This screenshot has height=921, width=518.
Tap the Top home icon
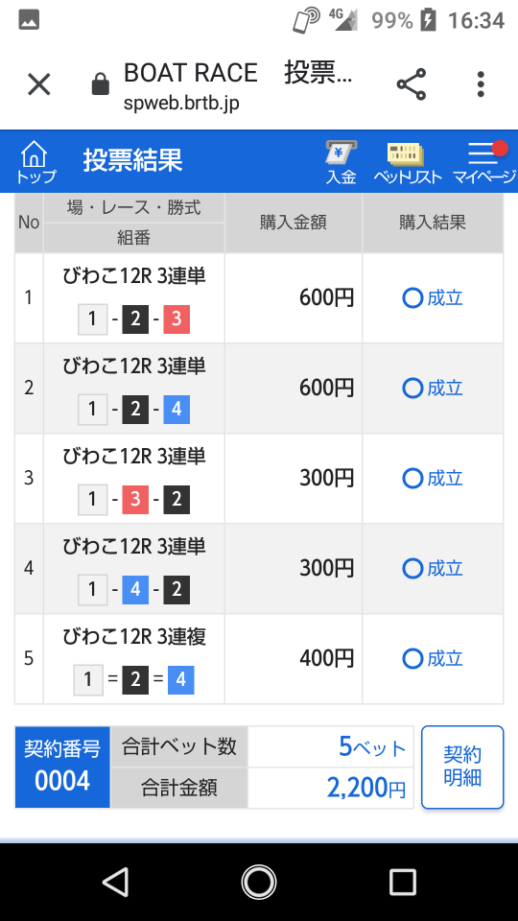35,161
